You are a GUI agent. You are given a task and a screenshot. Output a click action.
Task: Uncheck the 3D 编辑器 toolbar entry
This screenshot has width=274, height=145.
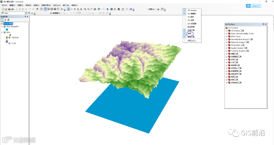coord(184,13)
